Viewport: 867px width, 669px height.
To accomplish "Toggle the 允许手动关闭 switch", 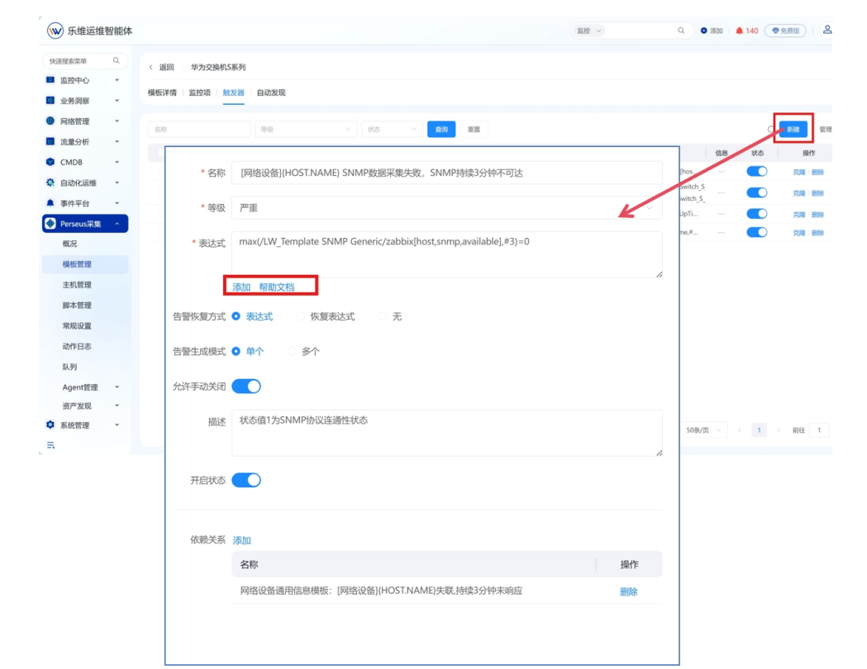I will tap(246, 387).
